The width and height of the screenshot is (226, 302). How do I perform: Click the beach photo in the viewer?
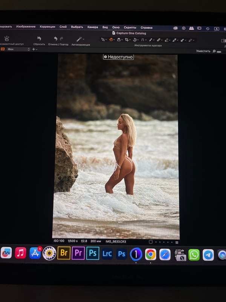(116, 146)
